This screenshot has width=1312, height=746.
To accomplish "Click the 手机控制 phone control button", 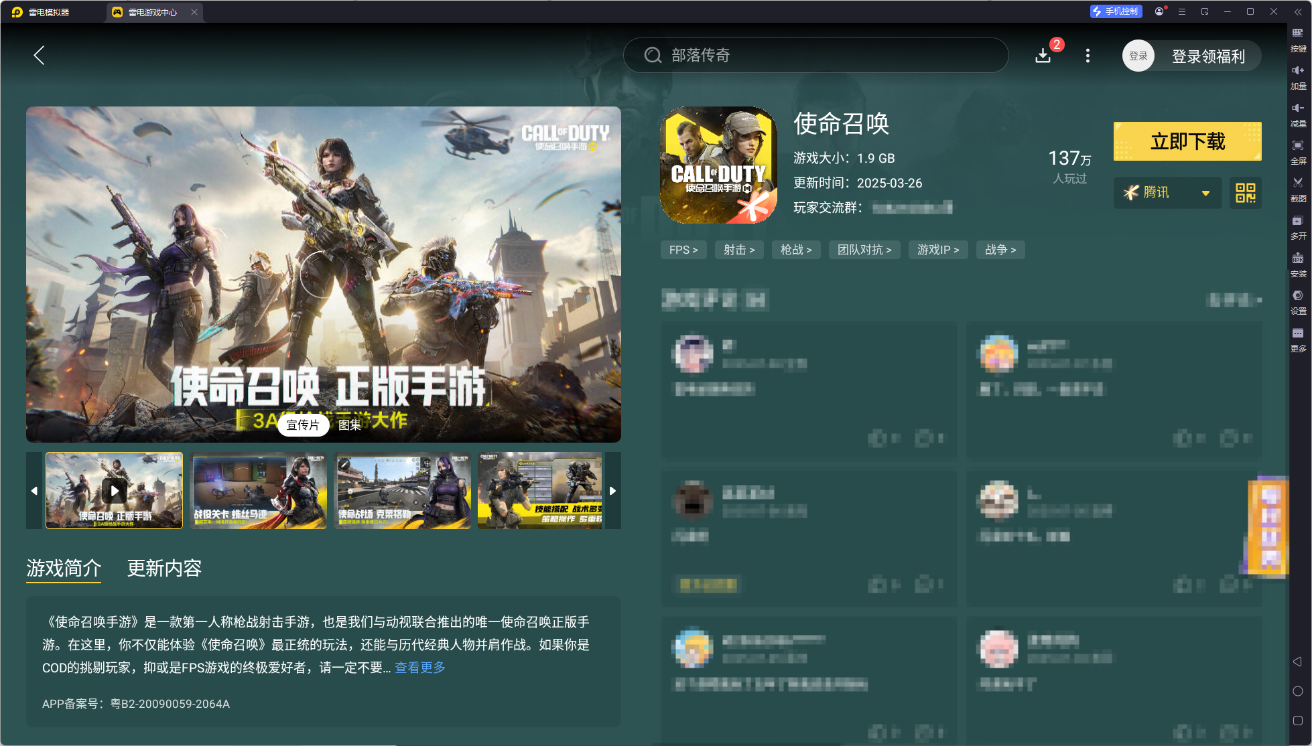I will point(1116,11).
